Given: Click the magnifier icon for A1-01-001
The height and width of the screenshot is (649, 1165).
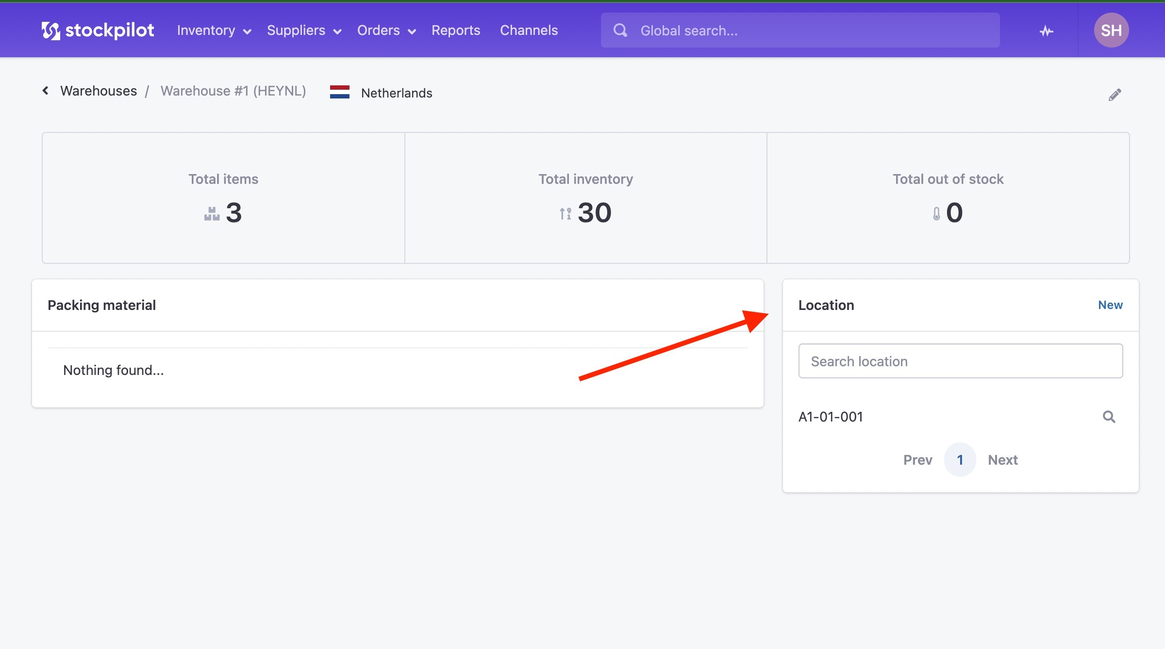Looking at the screenshot, I should click(1109, 417).
